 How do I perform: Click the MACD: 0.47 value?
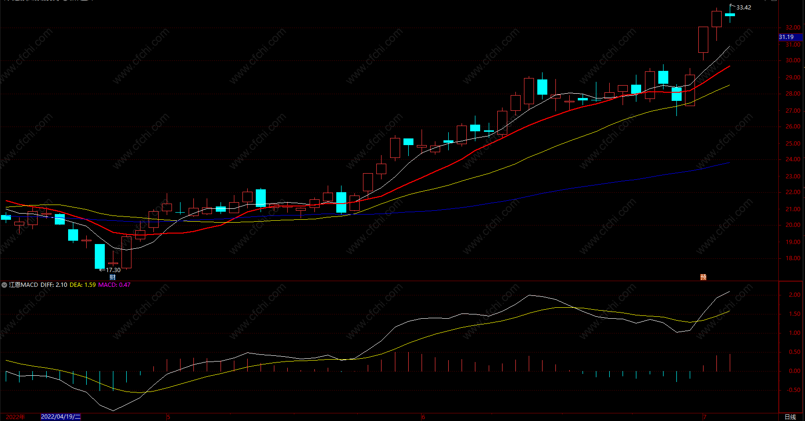pyautogui.click(x=114, y=285)
